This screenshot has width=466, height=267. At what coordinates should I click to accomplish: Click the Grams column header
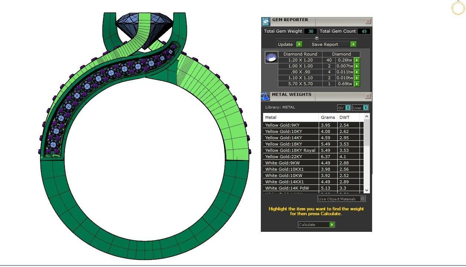click(328, 117)
